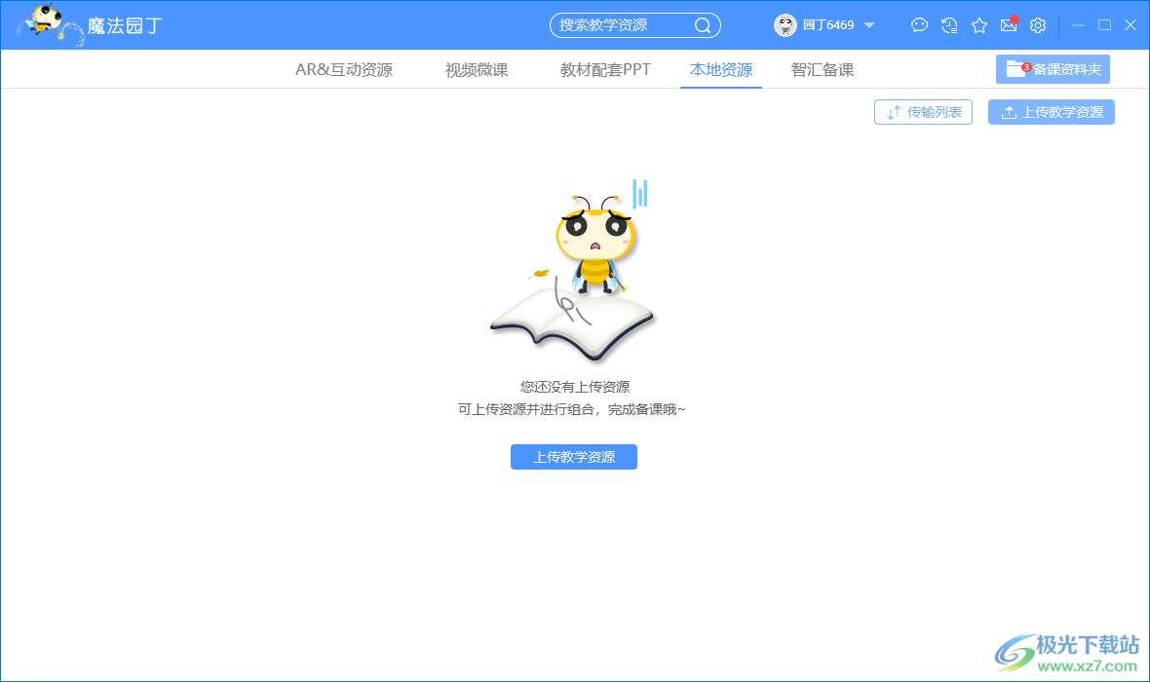Image resolution: width=1150 pixels, height=682 pixels.
Task: Open the feedback chat bubble icon
Action: pos(919,24)
